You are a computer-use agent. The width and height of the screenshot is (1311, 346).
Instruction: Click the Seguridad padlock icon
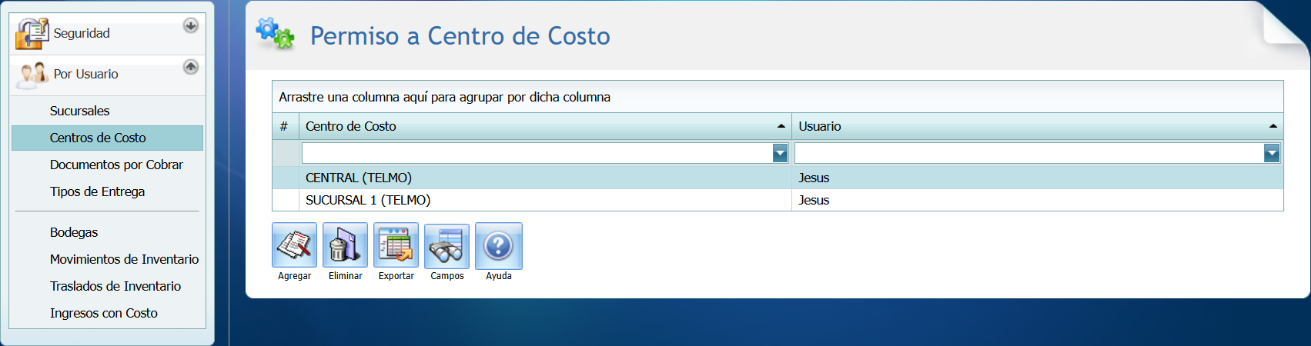click(x=32, y=33)
